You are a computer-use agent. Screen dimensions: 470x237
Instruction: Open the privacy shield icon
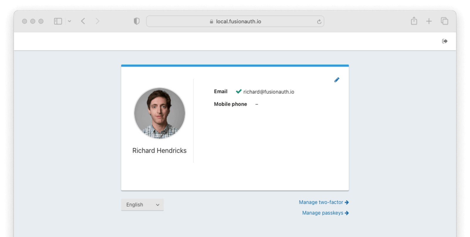click(137, 21)
